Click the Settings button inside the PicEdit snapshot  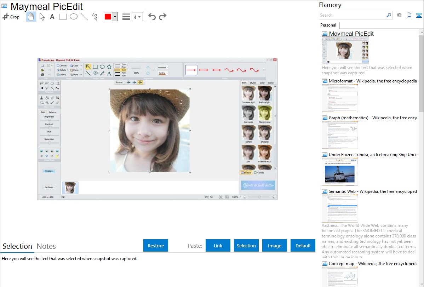(49, 187)
